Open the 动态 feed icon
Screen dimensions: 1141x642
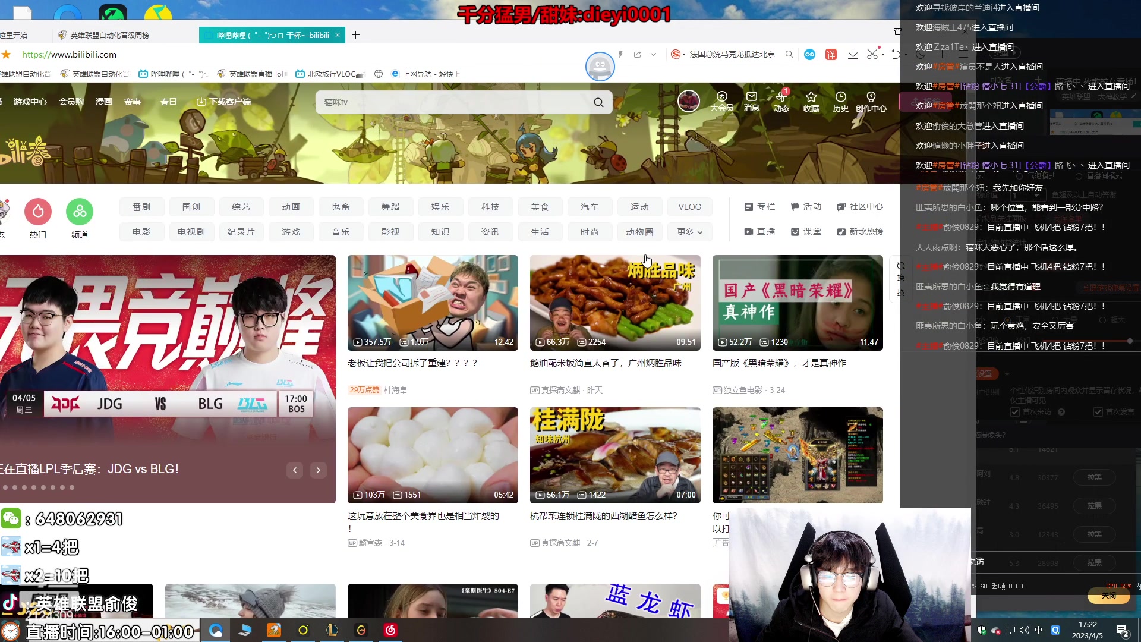(781, 101)
